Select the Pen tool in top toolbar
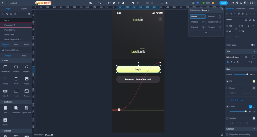The image size is (257, 137). (114, 3)
